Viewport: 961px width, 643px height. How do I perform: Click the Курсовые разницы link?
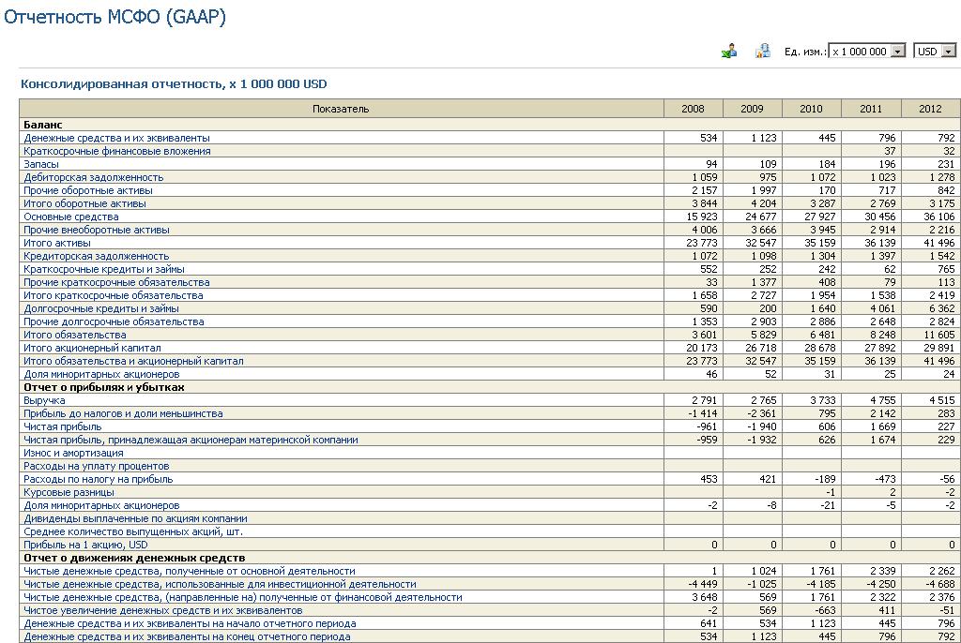pyautogui.click(x=69, y=492)
